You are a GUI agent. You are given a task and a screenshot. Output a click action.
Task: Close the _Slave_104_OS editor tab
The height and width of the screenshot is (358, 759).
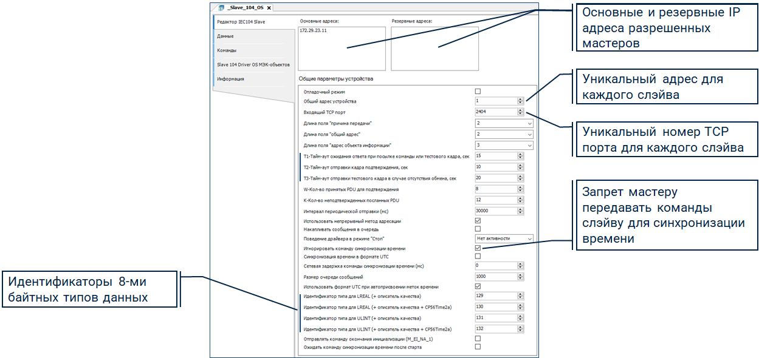(x=269, y=8)
